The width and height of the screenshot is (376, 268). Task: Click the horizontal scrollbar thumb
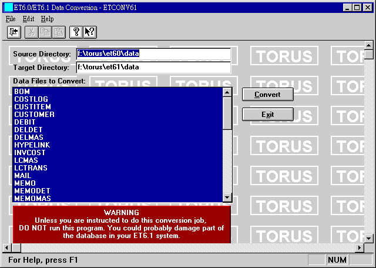coord(16,247)
